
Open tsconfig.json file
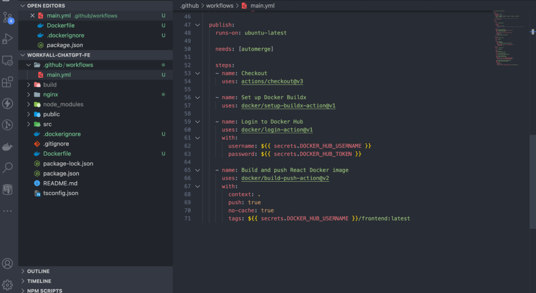[x=96, y=193]
